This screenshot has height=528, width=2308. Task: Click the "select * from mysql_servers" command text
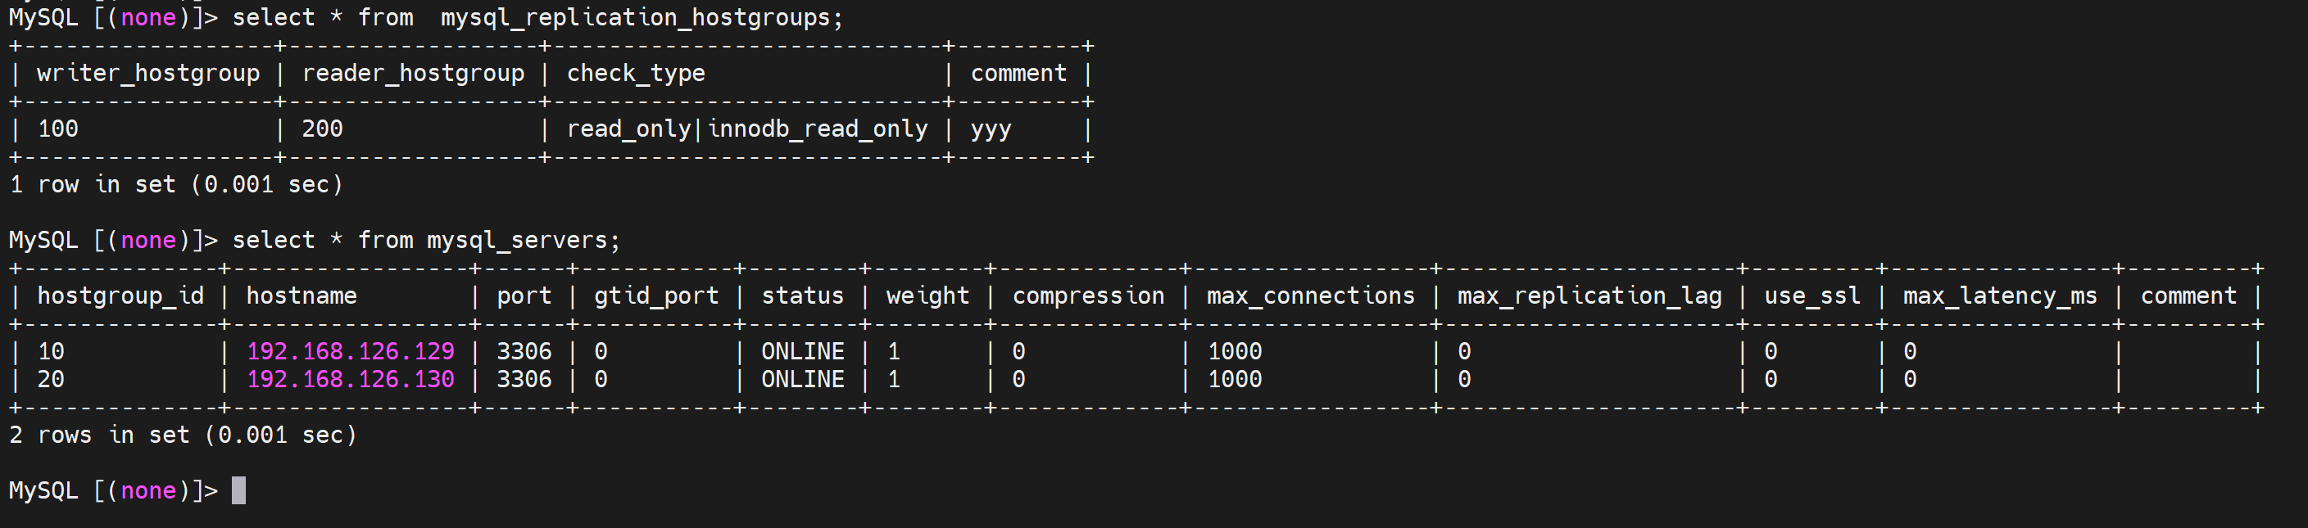(425, 241)
